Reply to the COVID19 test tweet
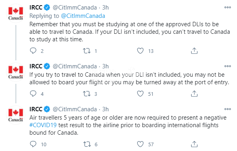 point(33,144)
